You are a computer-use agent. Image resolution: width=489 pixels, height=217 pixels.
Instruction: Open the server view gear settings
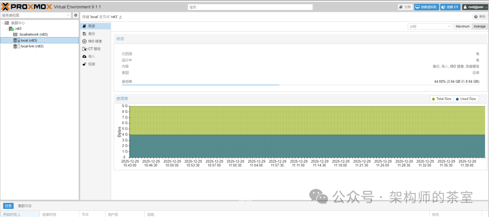(76, 15)
